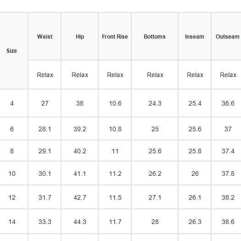Click inseam value 26.3
The height and width of the screenshot is (241, 241).
coord(195,222)
